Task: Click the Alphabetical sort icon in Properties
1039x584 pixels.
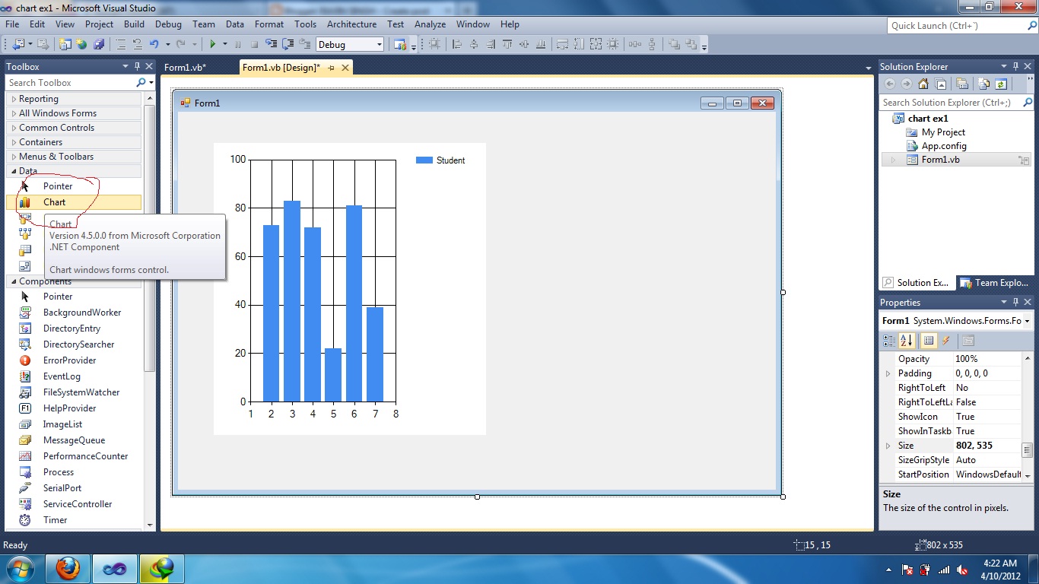Action: coord(906,341)
